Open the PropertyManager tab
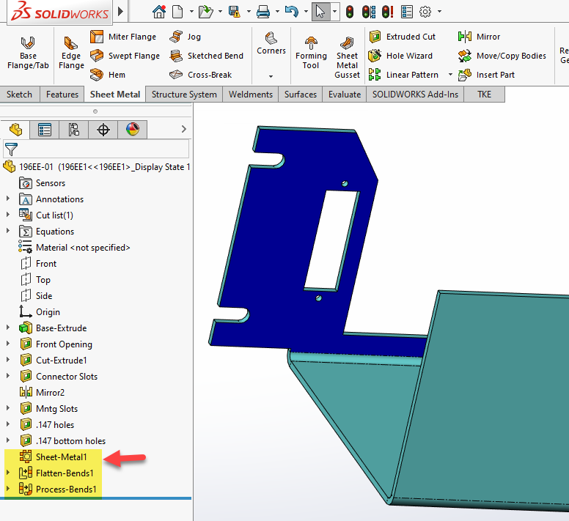569x521 pixels. coord(44,130)
